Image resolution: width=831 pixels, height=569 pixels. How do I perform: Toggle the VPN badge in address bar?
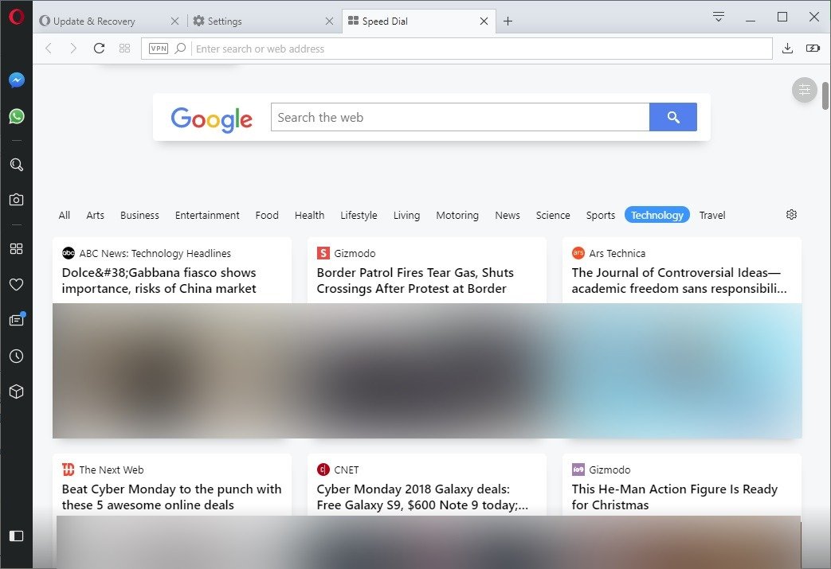(159, 49)
